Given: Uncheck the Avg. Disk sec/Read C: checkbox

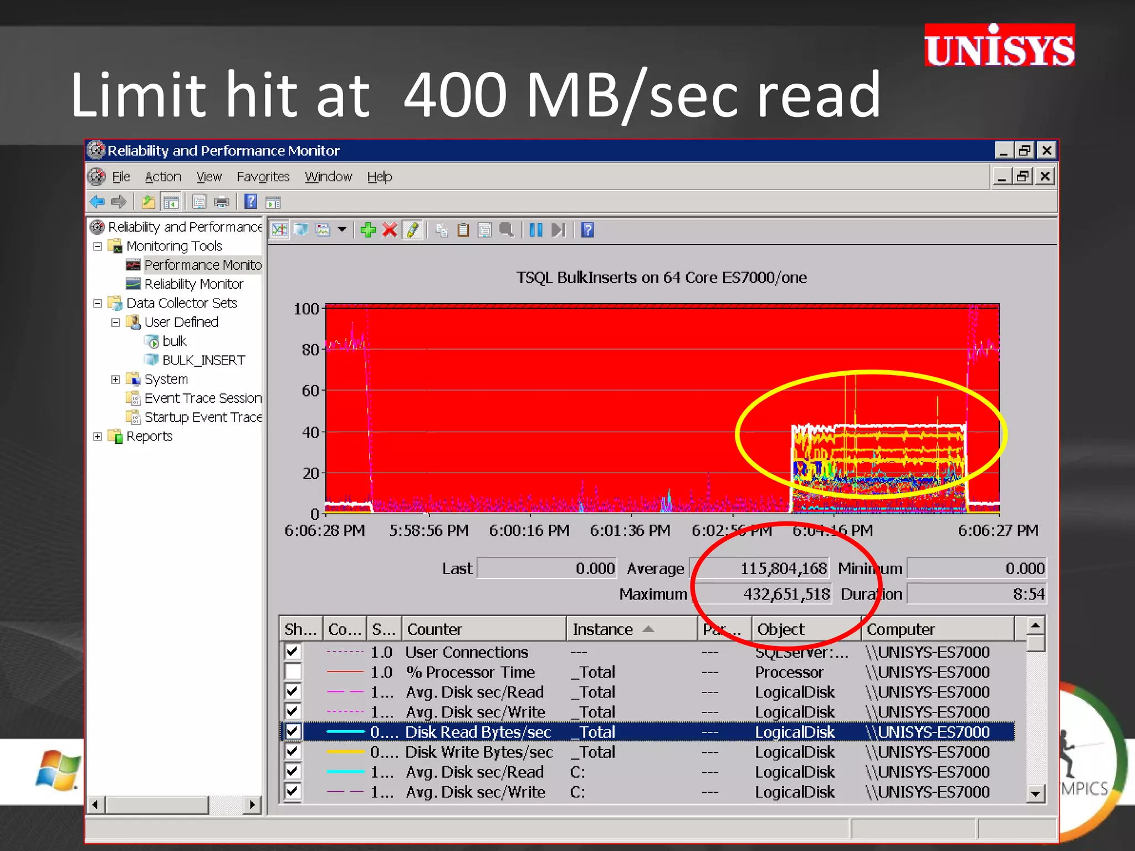Looking at the screenshot, I should click(x=293, y=771).
